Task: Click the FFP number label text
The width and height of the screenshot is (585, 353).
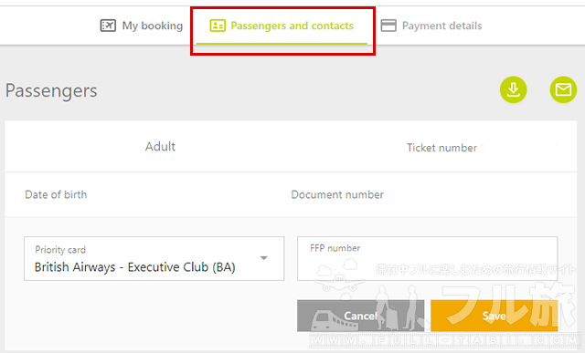Action: [x=335, y=248]
